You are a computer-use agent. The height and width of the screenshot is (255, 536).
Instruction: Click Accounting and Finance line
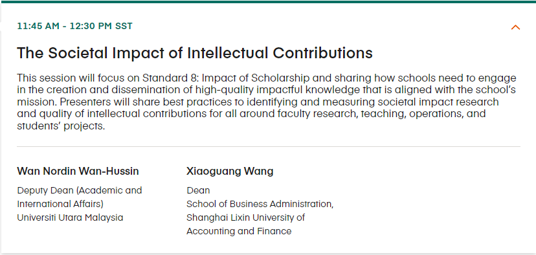click(x=239, y=231)
